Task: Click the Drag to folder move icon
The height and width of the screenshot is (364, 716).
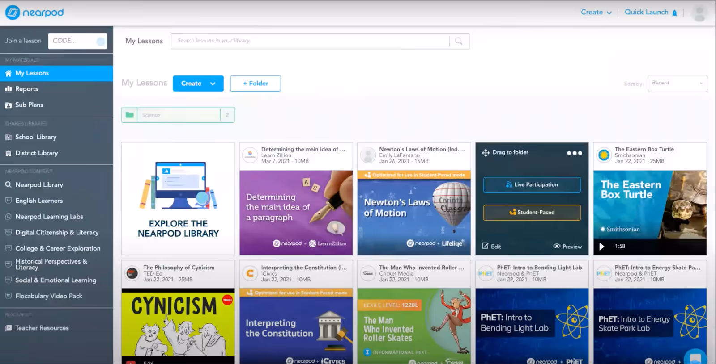Action: [x=486, y=153]
